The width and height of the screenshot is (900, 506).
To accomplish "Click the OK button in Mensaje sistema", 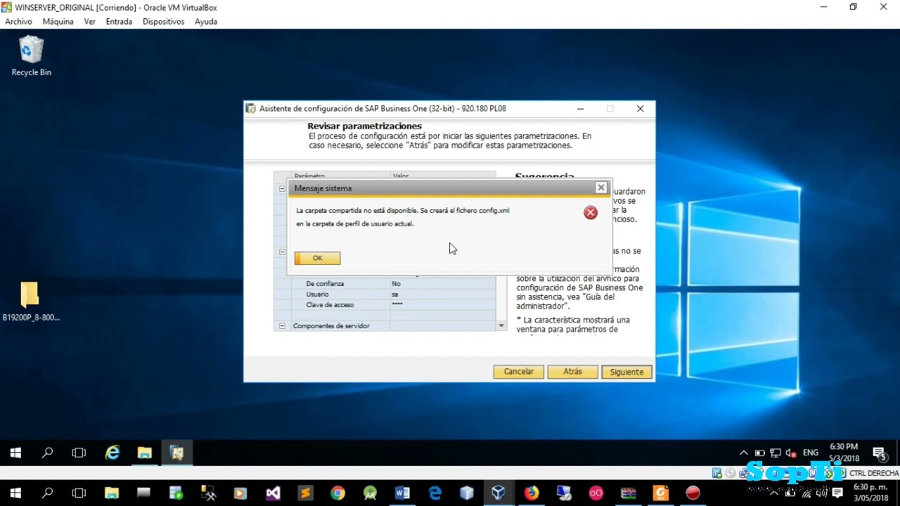I will (317, 258).
